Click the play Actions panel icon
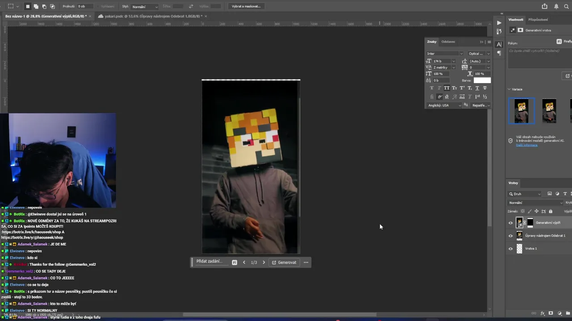 499,23
